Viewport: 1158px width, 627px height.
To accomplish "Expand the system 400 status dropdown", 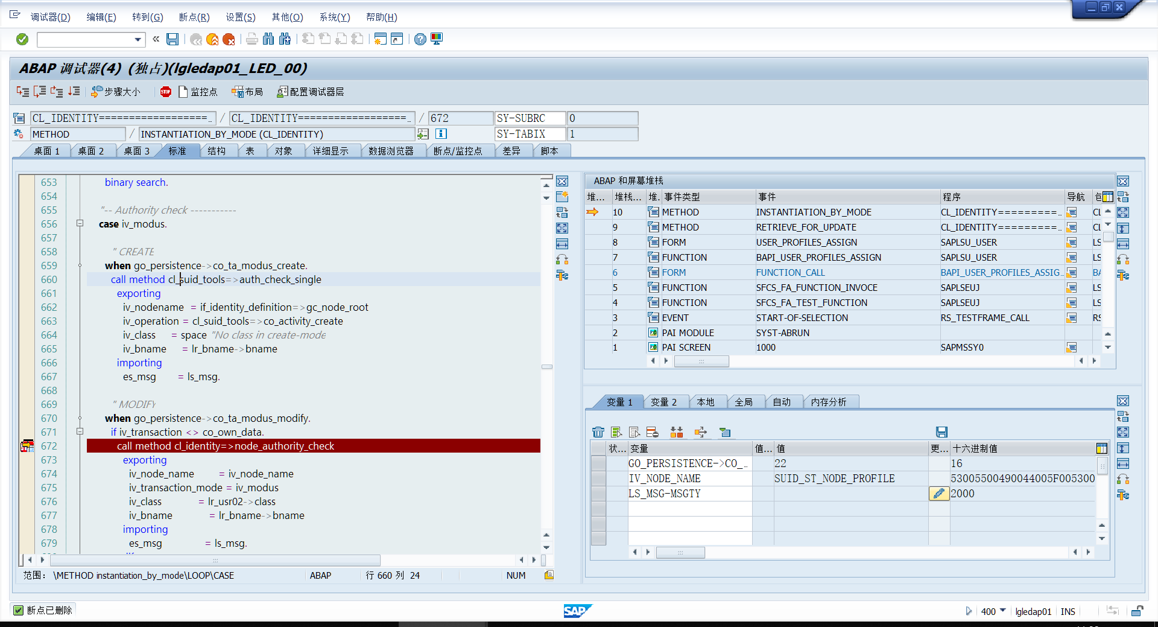I will pos(1003,611).
